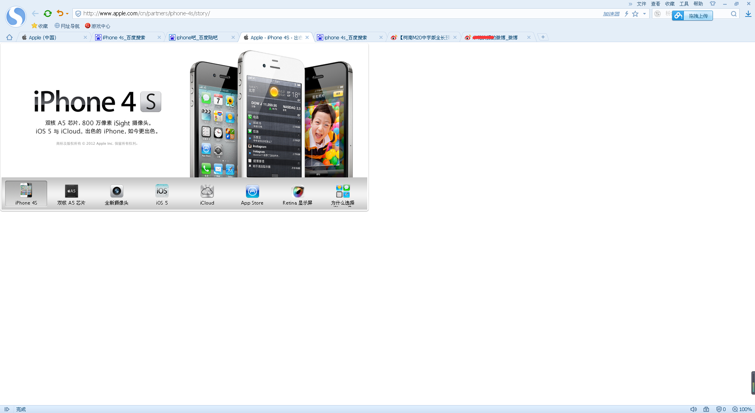The image size is (755, 413).
Task: Switch to the iphone吧_百度贴吧 tab
Action: pyautogui.click(x=197, y=37)
